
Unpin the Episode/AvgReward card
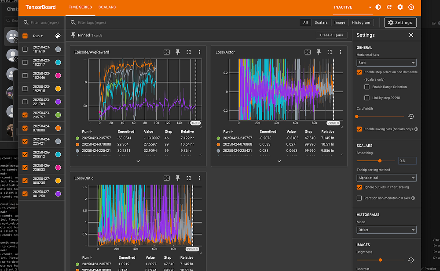coord(178,52)
